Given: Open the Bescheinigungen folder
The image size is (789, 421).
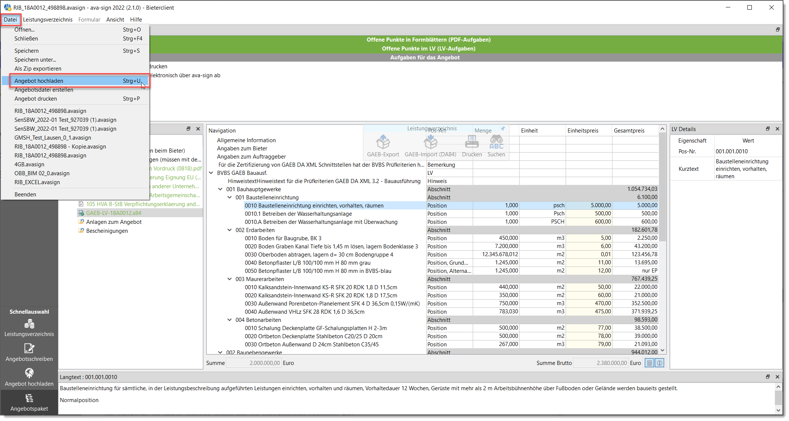Looking at the screenshot, I should click(x=107, y=231).
